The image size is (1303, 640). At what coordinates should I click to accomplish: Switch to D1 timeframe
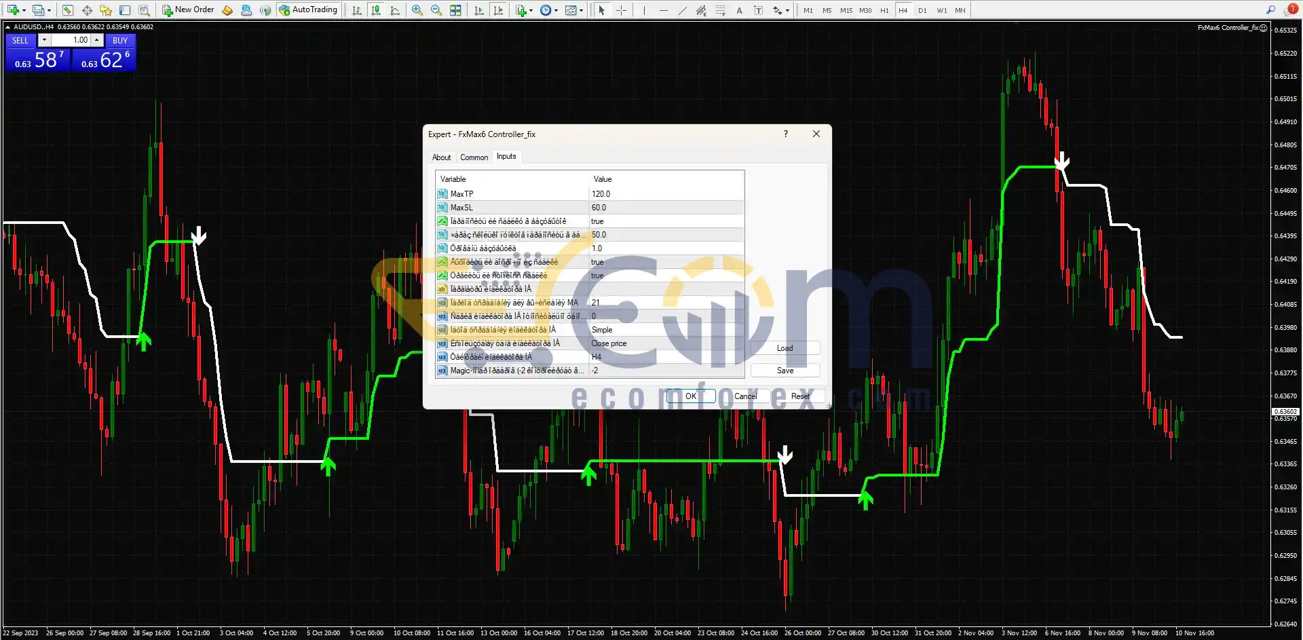[x=922, y=10]
